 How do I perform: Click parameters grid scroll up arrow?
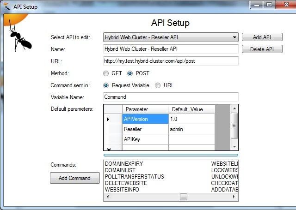point(234,108)
